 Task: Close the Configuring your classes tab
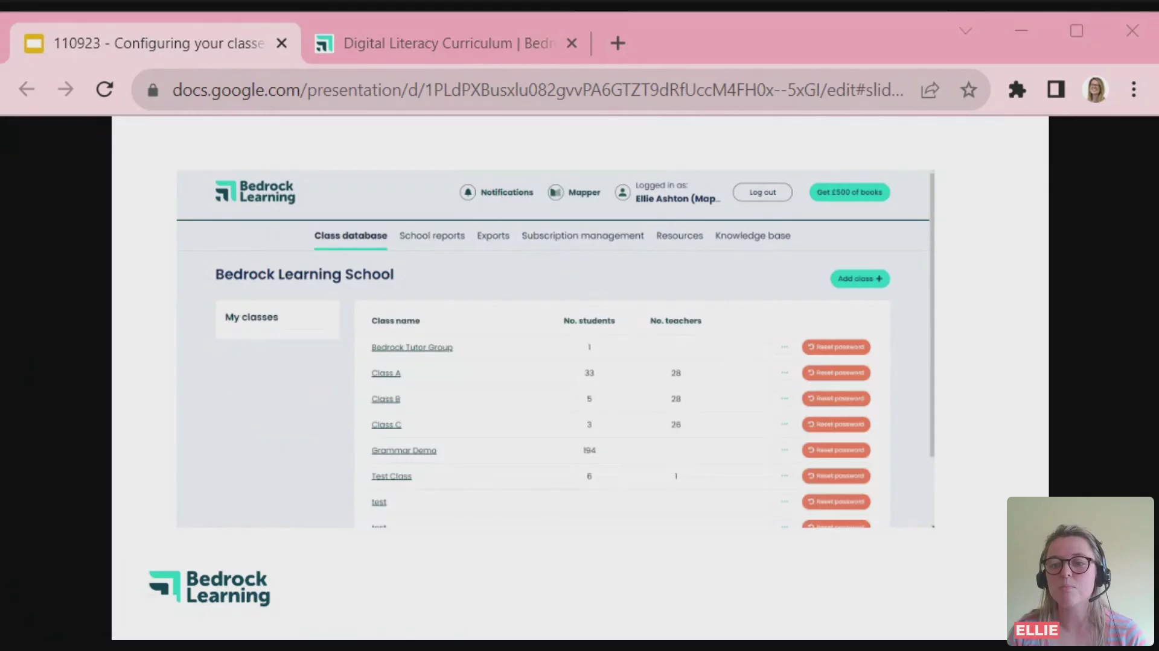pyautogui.click(x=281, y=43)
